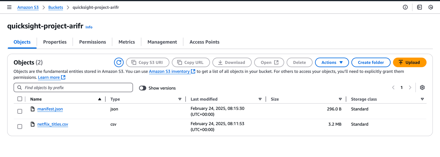Image resolution: width=440 pixels, height=157 pixels.
Task: Click the Name column header
Action: [36, 99]
